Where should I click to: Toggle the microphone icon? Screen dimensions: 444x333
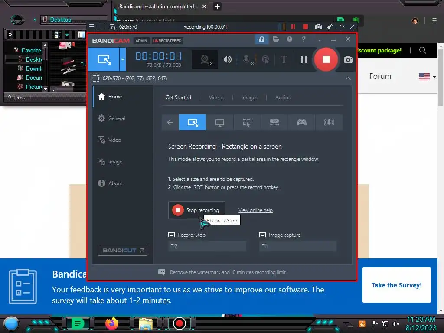point(247,59)
